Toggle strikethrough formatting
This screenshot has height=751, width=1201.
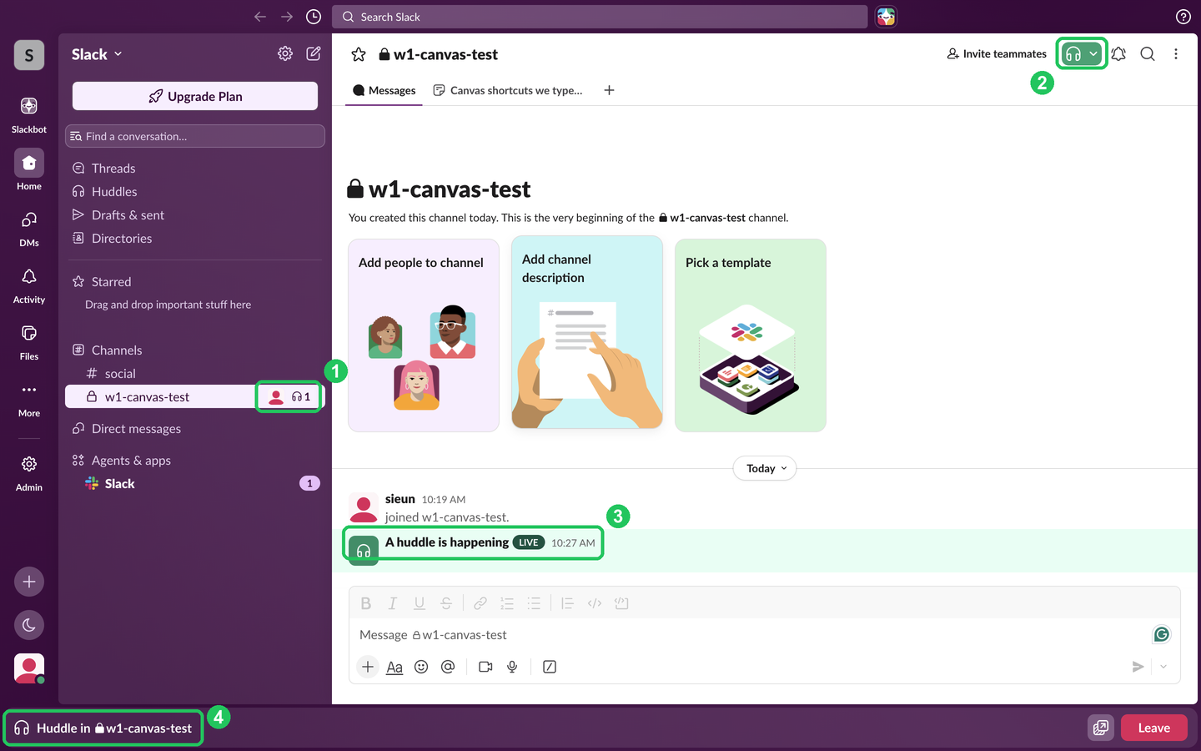446,603
